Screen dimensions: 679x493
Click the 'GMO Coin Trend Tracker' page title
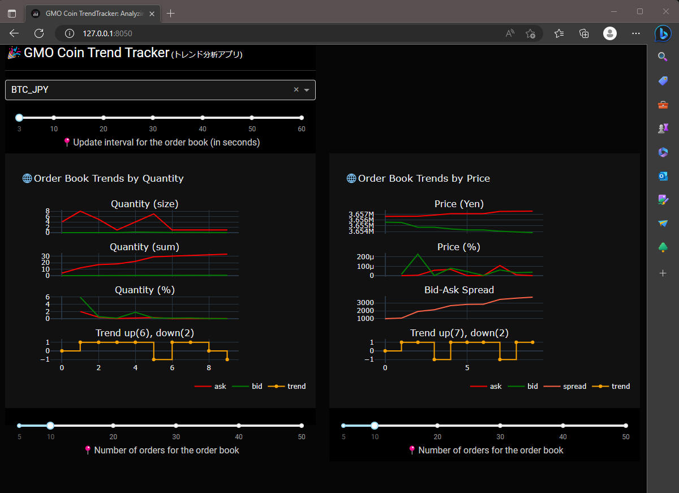(97, 53)
